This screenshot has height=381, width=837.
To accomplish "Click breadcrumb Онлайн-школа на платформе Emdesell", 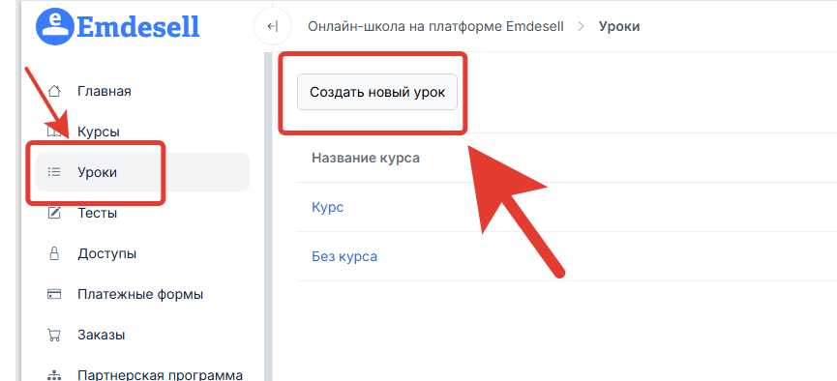I will [x=435, y=26].
